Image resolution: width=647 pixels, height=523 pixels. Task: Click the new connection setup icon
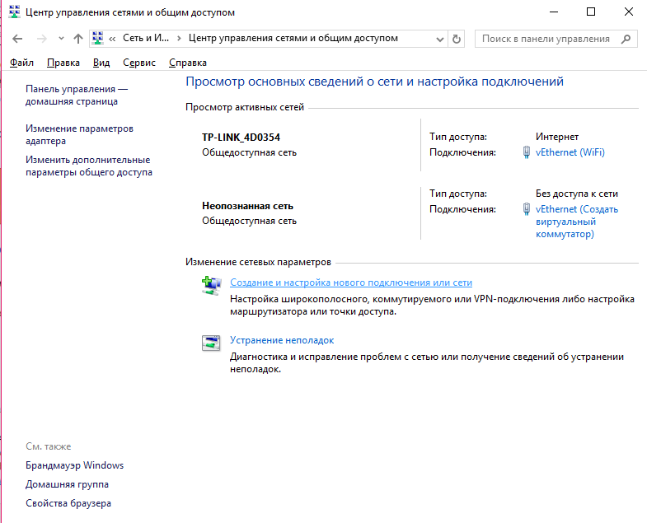pyautogui.click(x=211, y=286)
